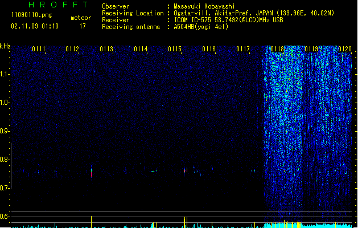Click the 0115 time marker
The width and height of the screenshot is (358, 228).
coord(175,49)
